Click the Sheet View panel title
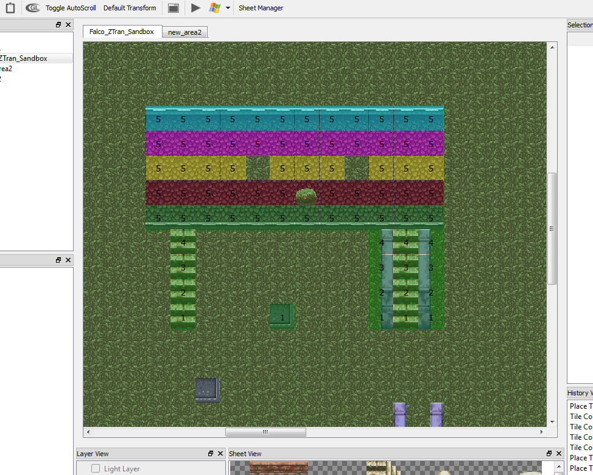 pyautogui.click(x=245, y=454)
